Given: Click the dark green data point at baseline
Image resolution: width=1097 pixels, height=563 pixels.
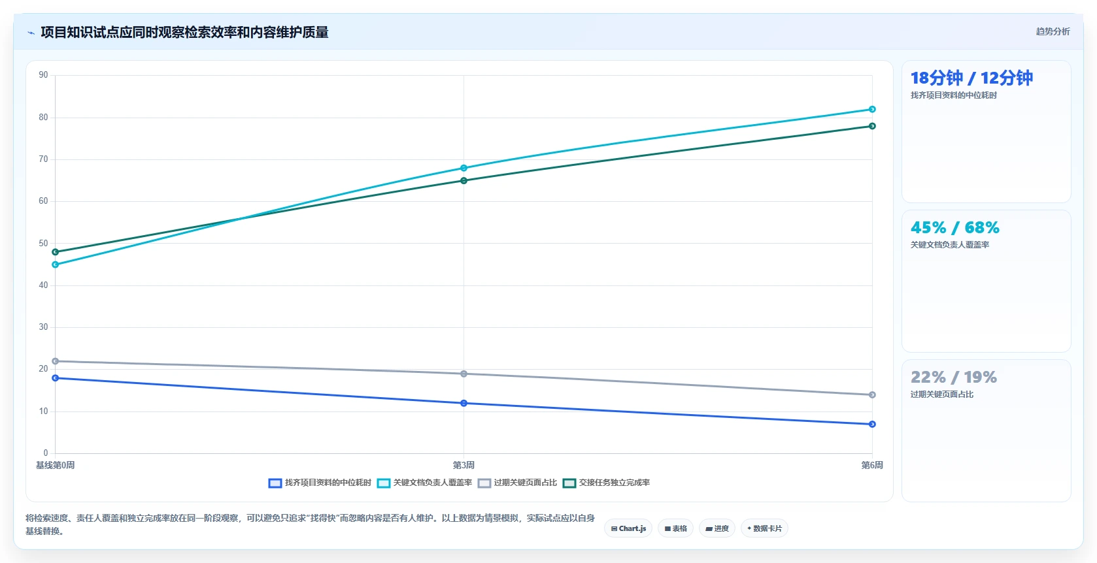Looking at the screenshot, I should 56,252.
